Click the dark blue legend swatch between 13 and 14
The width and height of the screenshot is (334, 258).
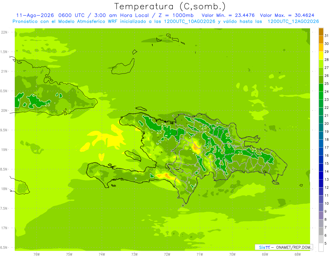pos(321,175)
